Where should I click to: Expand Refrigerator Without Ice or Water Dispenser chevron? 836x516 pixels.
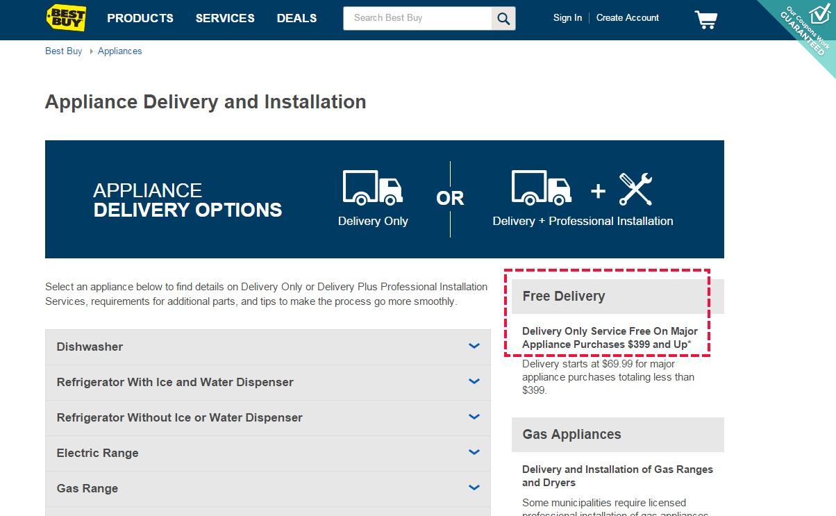pos(474,417)
